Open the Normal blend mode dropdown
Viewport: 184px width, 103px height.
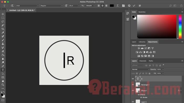[140, 69]
